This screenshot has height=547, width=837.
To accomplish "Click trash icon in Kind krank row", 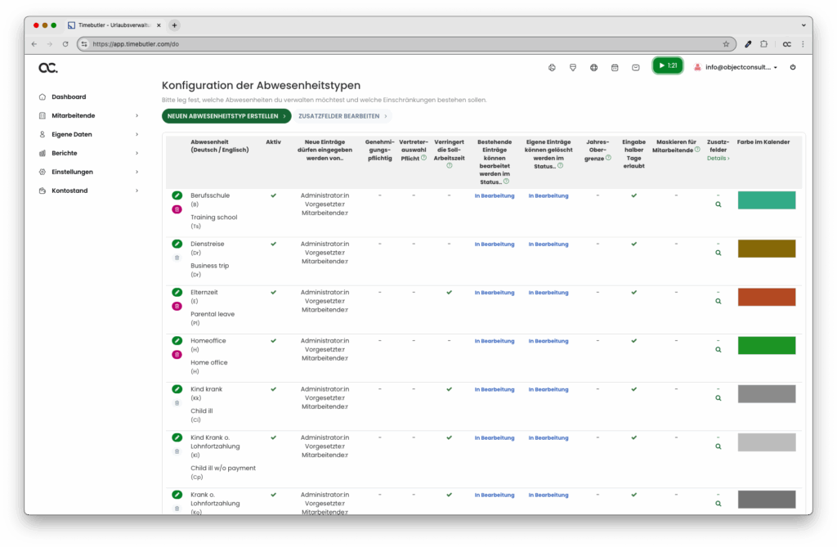I will tap(177, 403).
